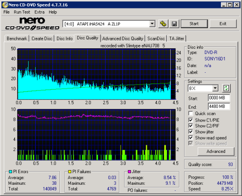Toggle Show C1/PIE checkbox
Screen dimensions: 242x196
tap(190, 120)
